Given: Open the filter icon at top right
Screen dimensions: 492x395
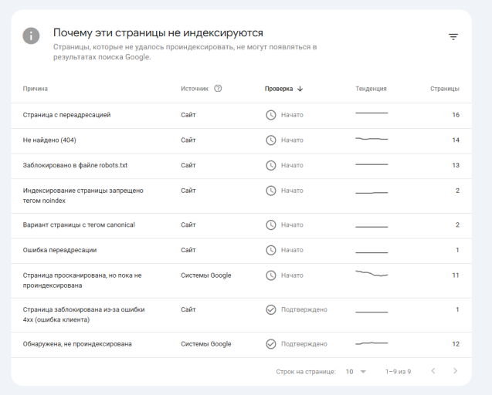Looking at the screenshot, I should pyautogui.click(x=453, y=37).
